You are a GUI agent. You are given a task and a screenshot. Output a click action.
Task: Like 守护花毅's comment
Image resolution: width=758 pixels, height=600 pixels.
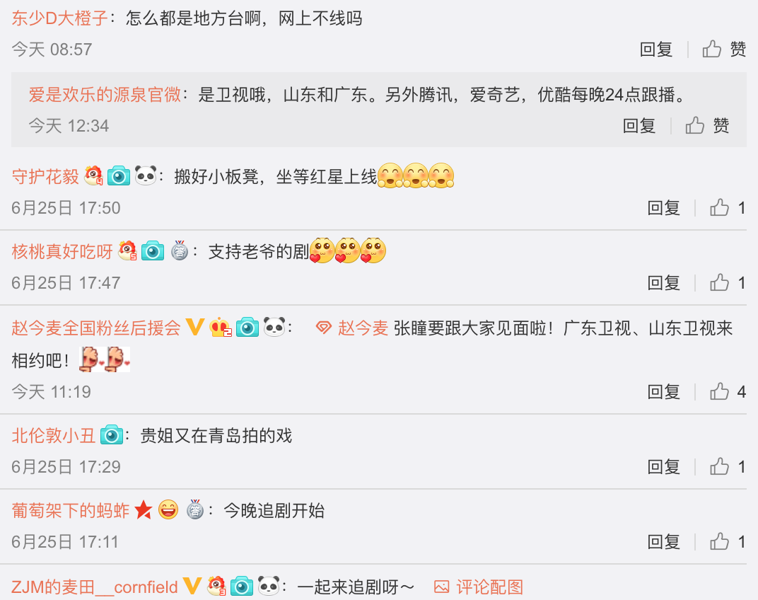tap(727, 208)
